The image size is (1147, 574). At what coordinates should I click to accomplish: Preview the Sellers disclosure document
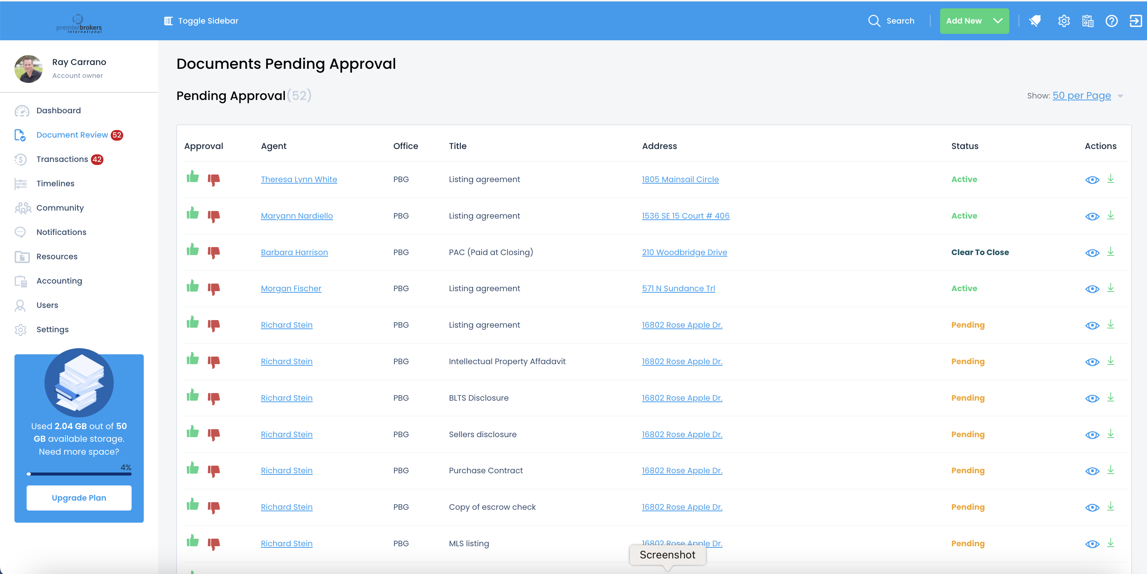[1092, 435]
